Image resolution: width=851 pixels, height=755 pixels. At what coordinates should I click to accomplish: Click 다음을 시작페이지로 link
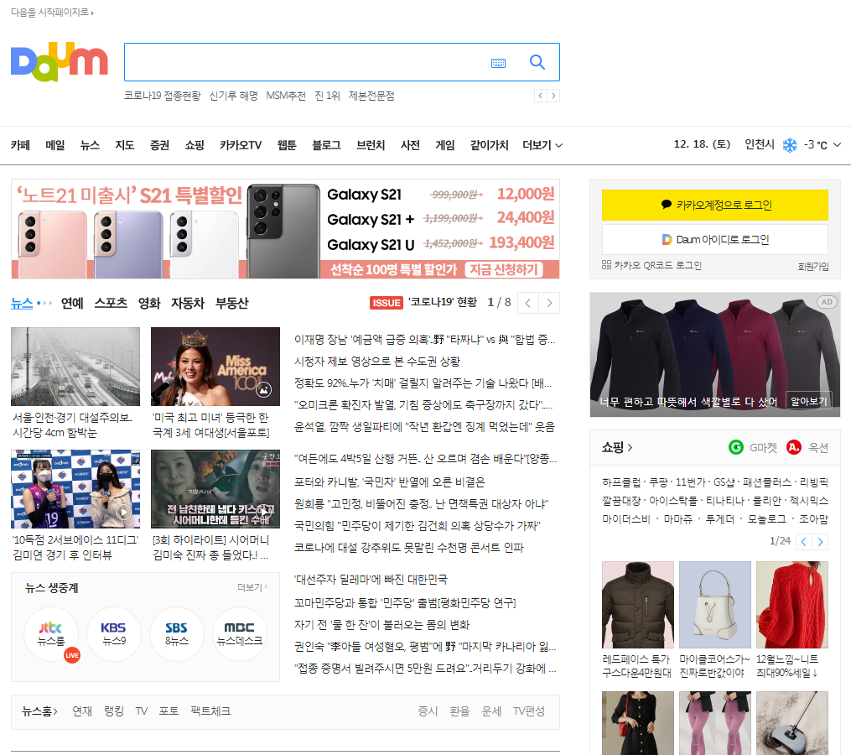52,12
